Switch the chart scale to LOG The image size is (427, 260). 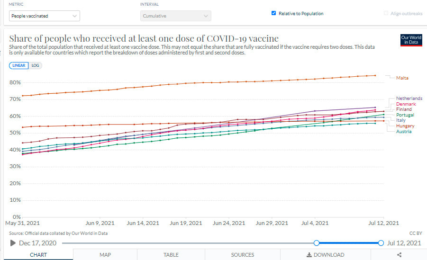click(x=35, y=65)
